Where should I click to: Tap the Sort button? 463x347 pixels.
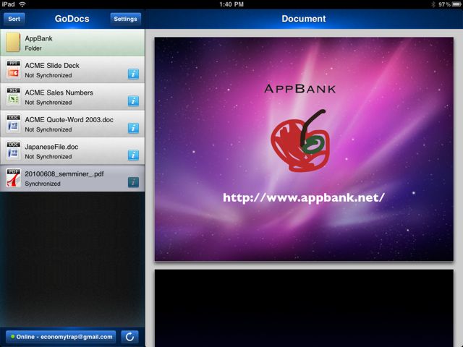tap(14, 19)
